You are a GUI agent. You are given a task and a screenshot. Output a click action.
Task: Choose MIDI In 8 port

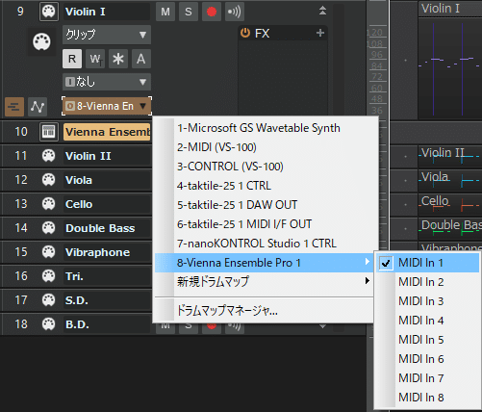pyautogui.click(x=428, y=398)
